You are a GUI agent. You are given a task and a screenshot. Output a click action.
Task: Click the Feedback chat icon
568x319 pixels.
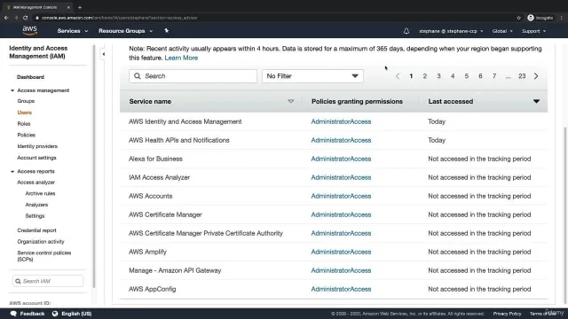[13, 314]
